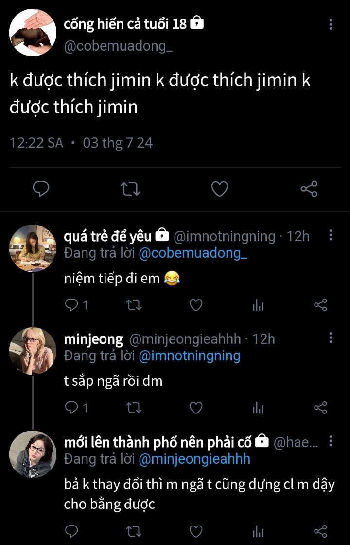Screen dimensions: 350x545
Task: Retweet the "niệm tiếp đi em" reply
Action: click(x=134, y=305)
